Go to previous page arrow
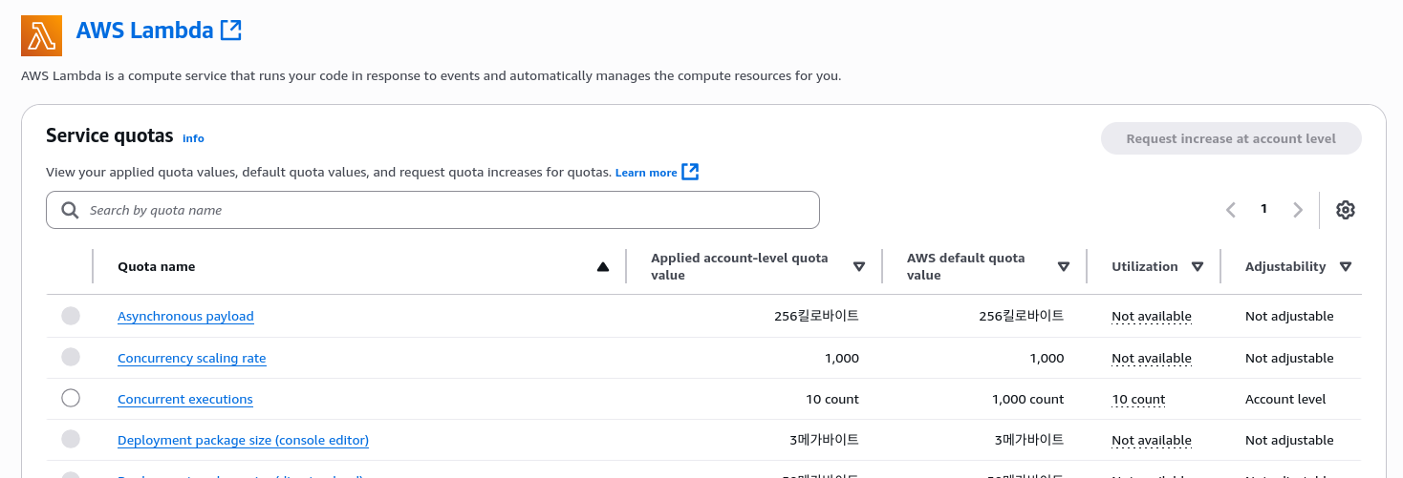Viewport: 1403px width, 478px height. click(1231, 210)
